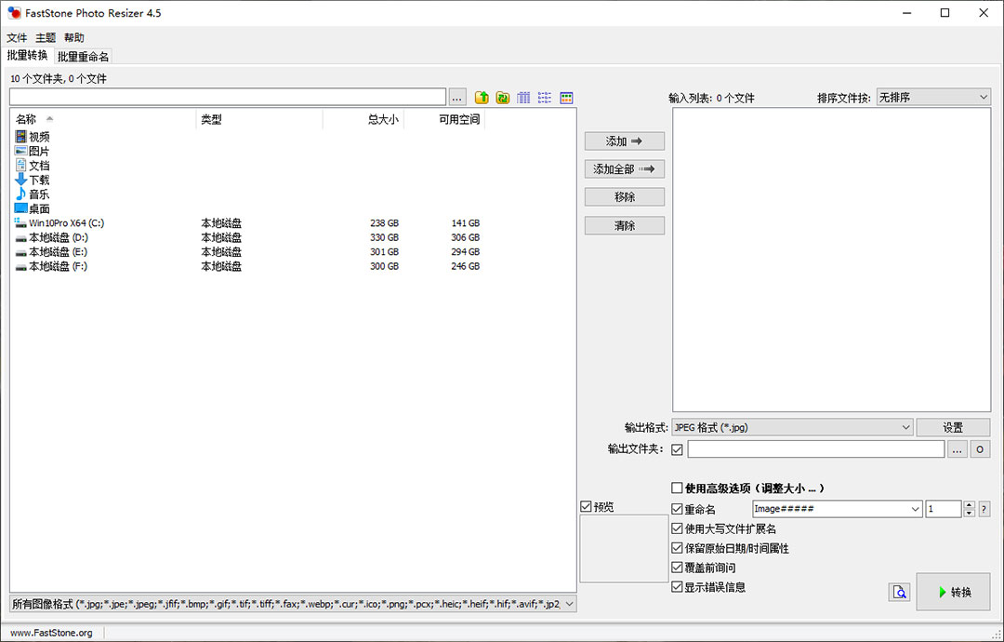Image resolution: width=1004 pixels, height=642 pixels.
Task: Start conversion with 转换 button
Action: (x=954, y=592)
